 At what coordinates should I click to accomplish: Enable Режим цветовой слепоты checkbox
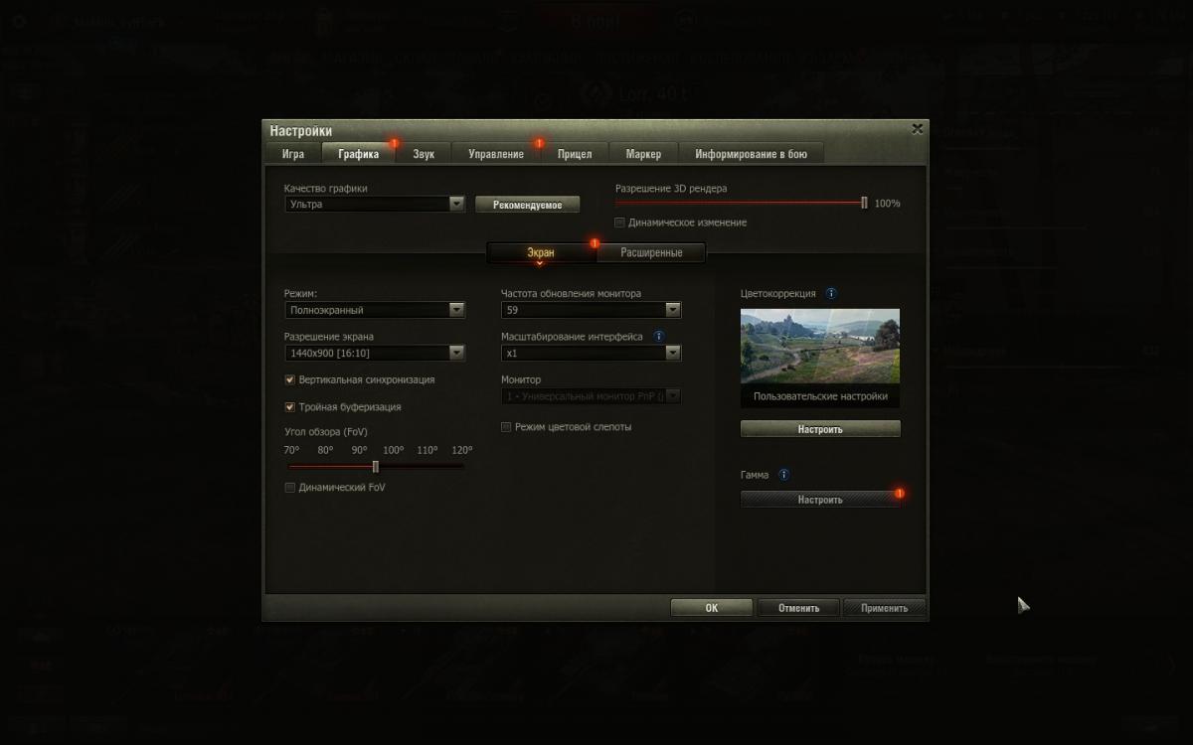tap(506, 427)
